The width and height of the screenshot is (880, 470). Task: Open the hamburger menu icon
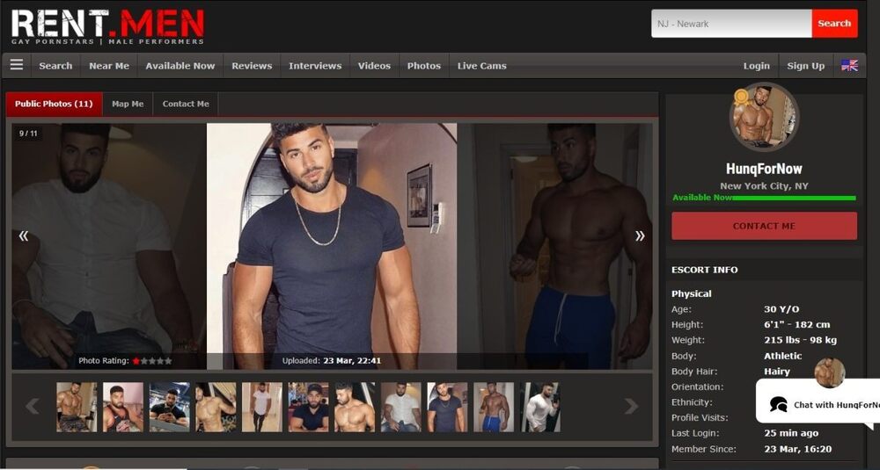pos(17,65)
